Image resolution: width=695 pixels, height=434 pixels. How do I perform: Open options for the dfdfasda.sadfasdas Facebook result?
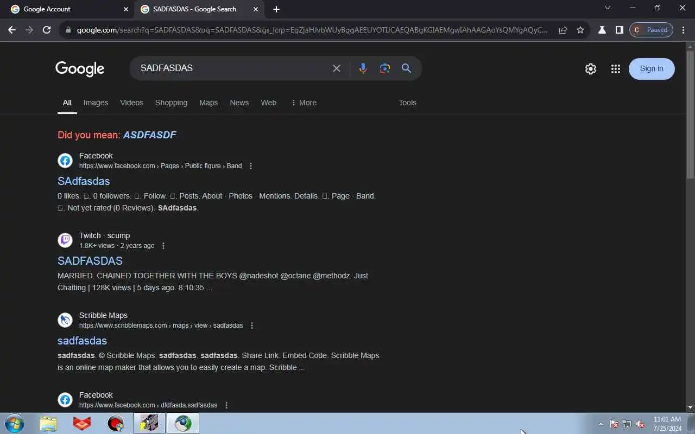[226, 405]
